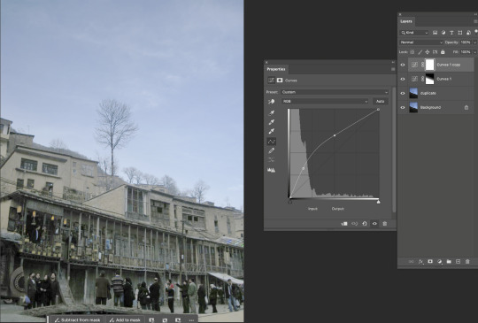Choose the pencil draw-curve tool

[x=271, y=150]
